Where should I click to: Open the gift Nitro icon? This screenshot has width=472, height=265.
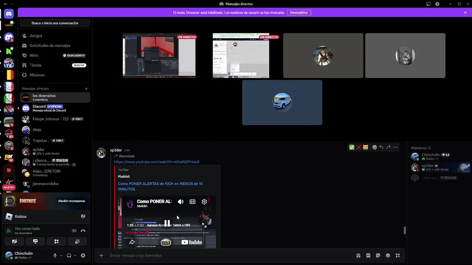click(x=358, y=255)
